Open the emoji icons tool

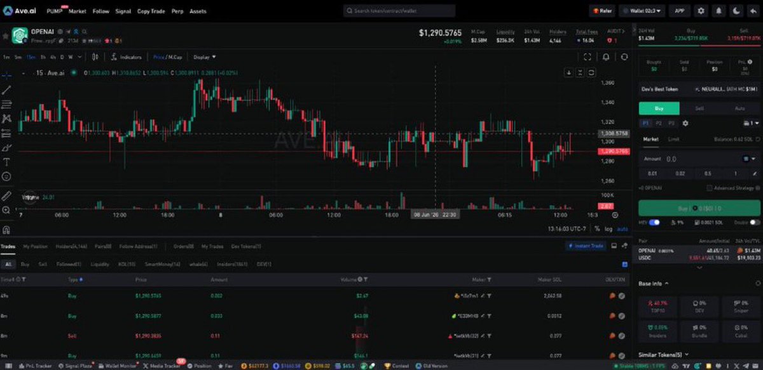(x=7, y=176)
